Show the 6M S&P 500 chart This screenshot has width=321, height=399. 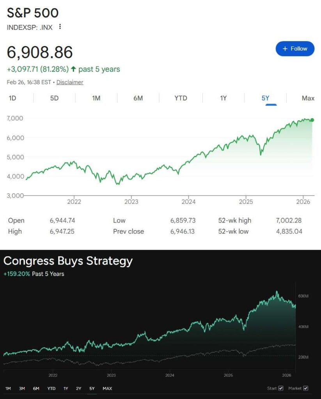pos(138,98)
